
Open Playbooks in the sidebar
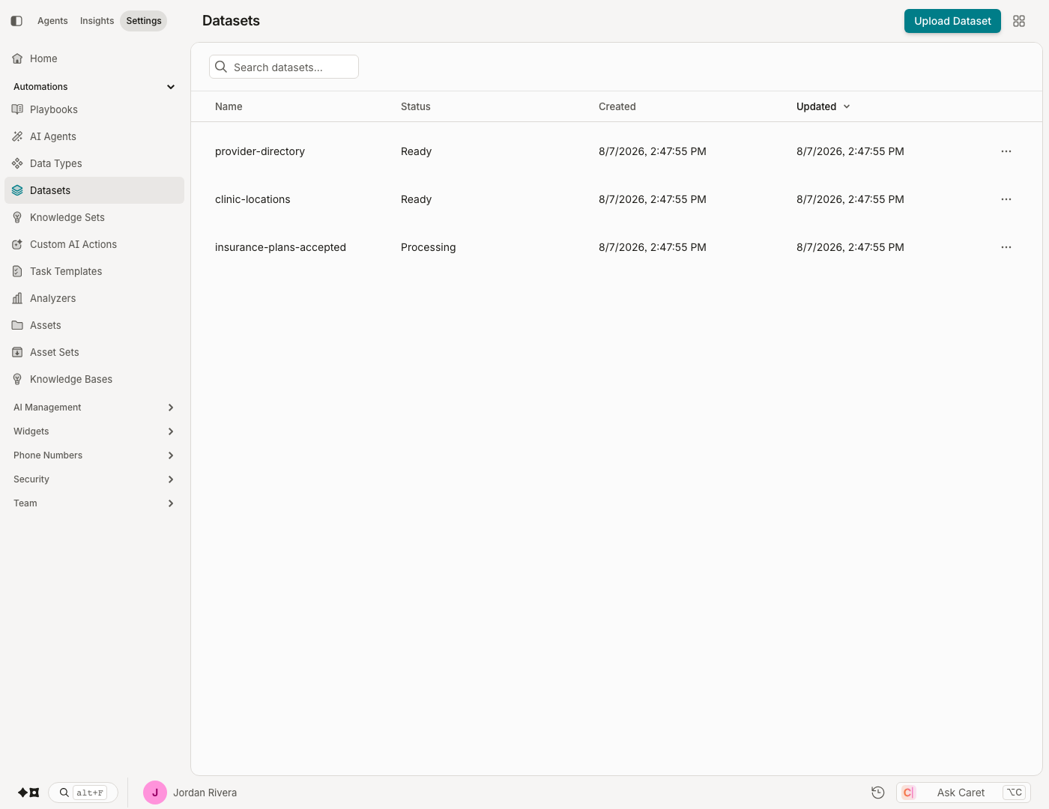point(94,109)
